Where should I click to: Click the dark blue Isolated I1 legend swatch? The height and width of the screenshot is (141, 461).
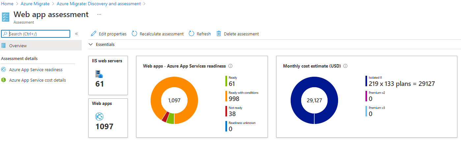(x=366, y=81)
